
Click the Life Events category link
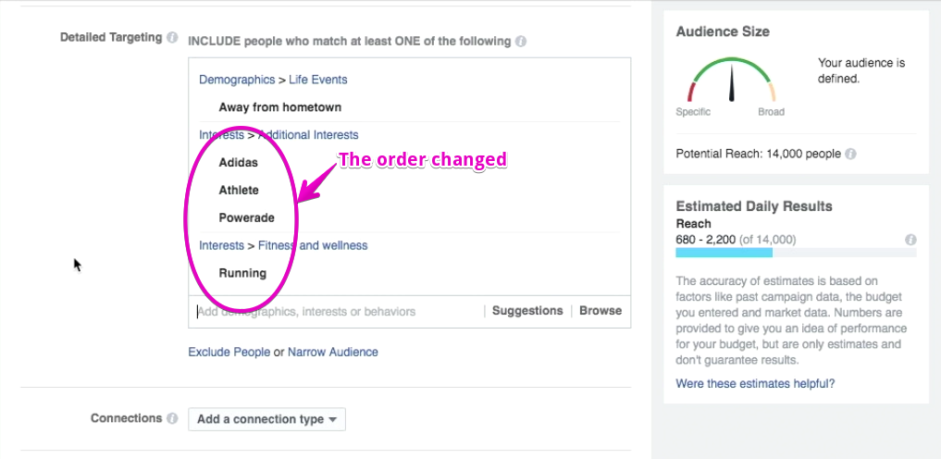(318, 80)
